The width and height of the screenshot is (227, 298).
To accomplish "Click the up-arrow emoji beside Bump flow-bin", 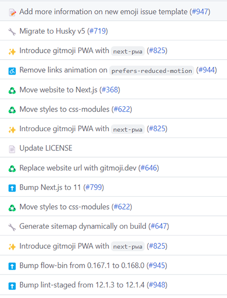I will (x=12, y=266).
